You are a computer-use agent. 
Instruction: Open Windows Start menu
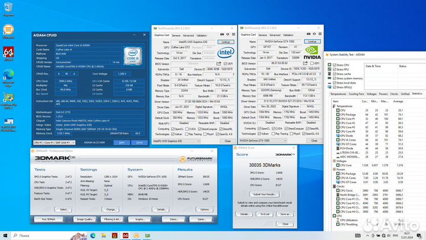point(5,235)
